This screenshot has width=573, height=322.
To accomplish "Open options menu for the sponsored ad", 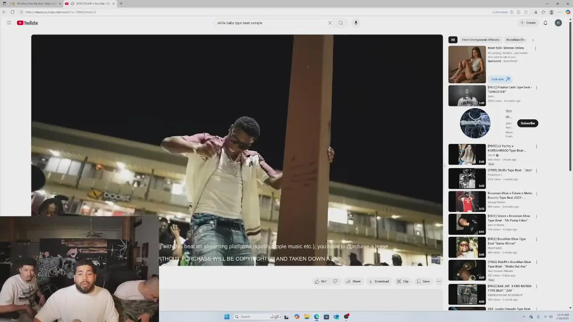I will (x=535, y=48).
